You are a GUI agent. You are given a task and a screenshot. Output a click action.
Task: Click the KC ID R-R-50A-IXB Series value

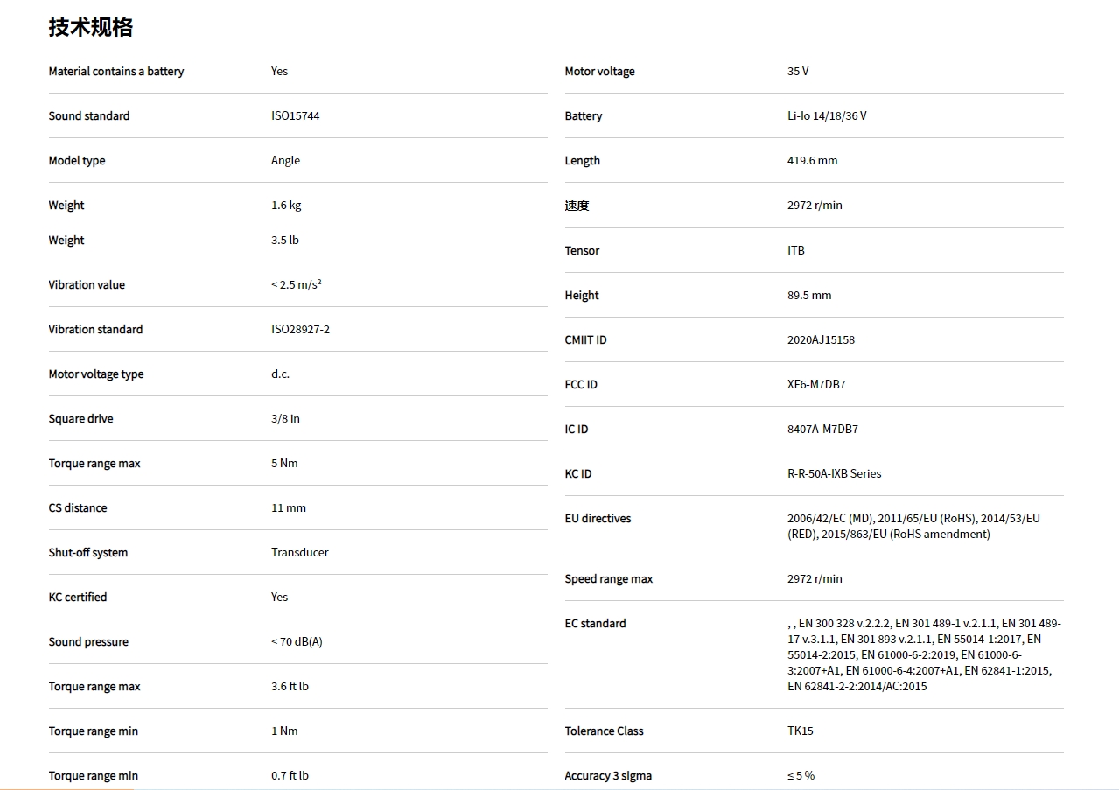coord(834,473)
